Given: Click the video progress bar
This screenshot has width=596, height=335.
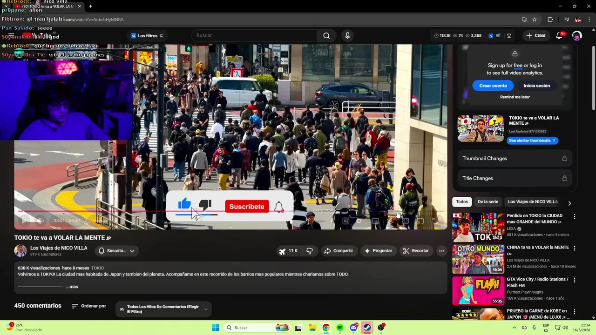Looking at the screenshot, I should click(x=230, y=212).
